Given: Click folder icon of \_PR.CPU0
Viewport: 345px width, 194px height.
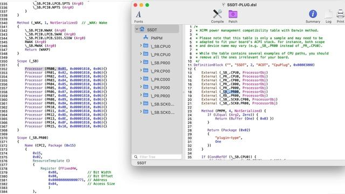Looking at the screenshot, I should 146,54.
